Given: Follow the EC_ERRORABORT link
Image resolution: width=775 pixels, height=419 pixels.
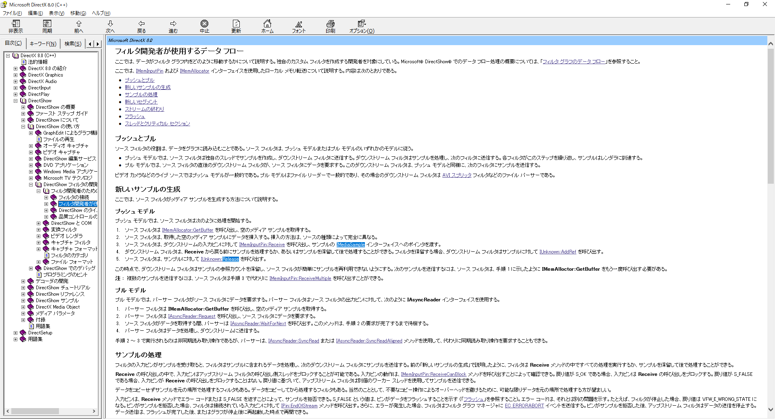Looking at the screenshot, I should point(524,406).
